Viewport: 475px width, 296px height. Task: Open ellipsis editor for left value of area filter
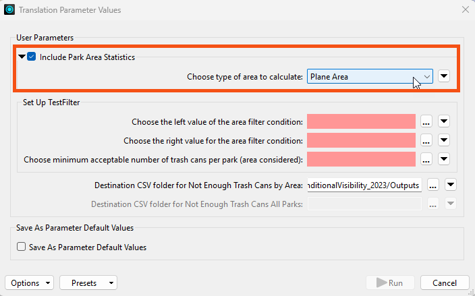(426, 121)
